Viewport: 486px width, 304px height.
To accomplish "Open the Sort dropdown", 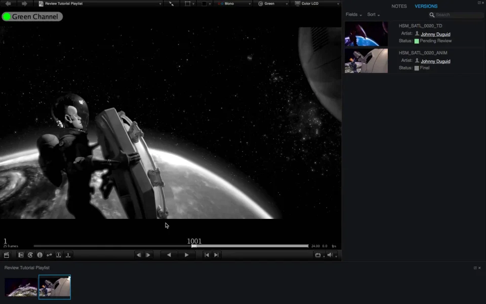I will (374, 15).
